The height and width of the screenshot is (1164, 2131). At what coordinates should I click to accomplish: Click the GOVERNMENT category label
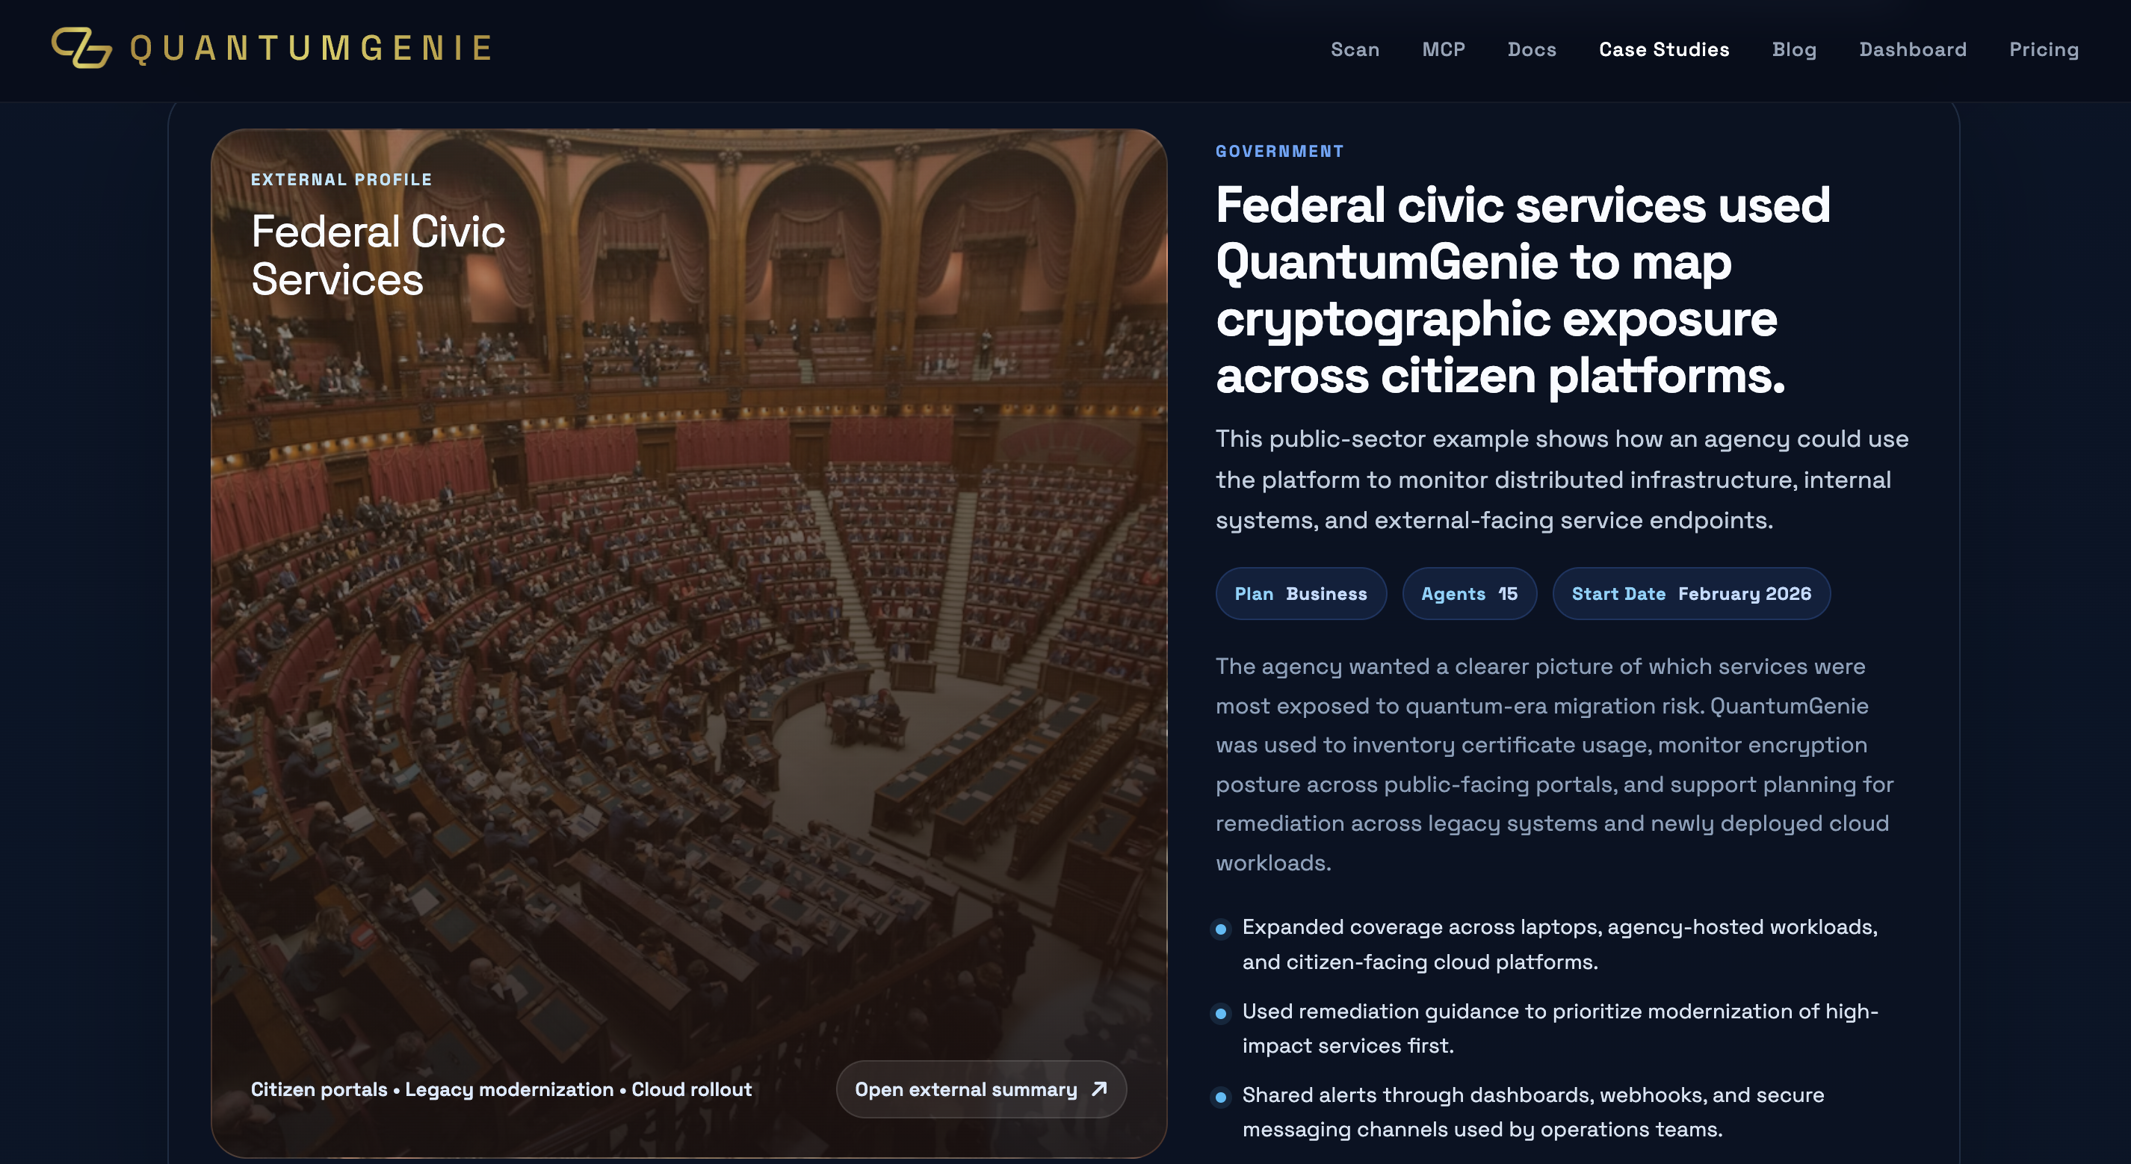pyautogui.click(x=1279, y=152)
